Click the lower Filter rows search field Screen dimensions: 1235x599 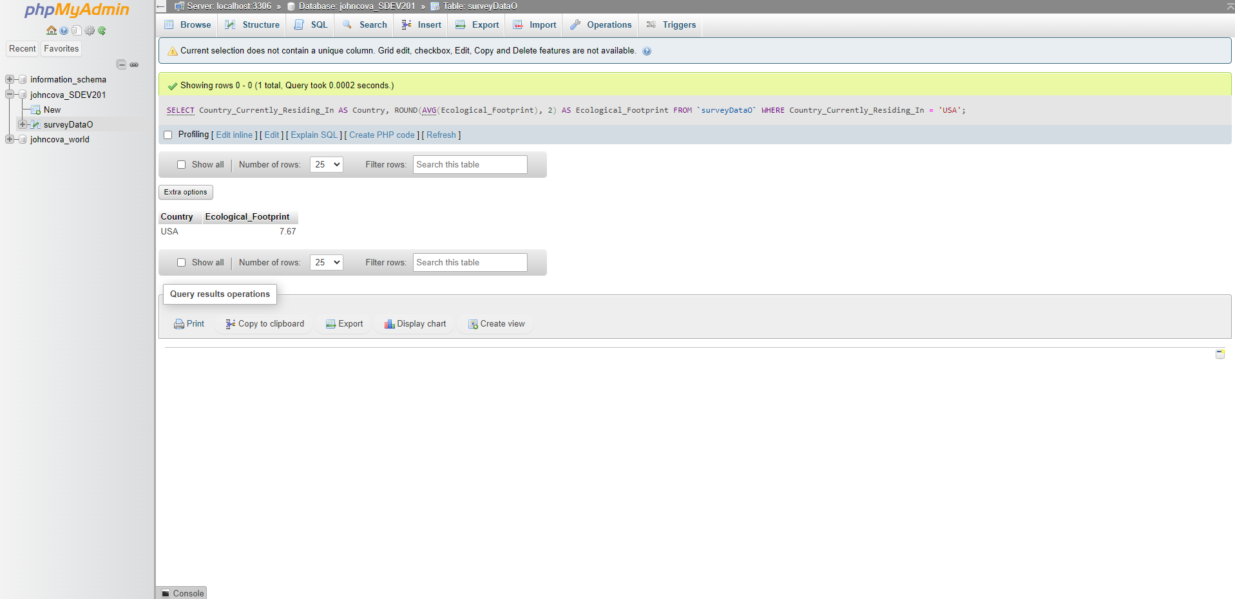coord(470,263)
